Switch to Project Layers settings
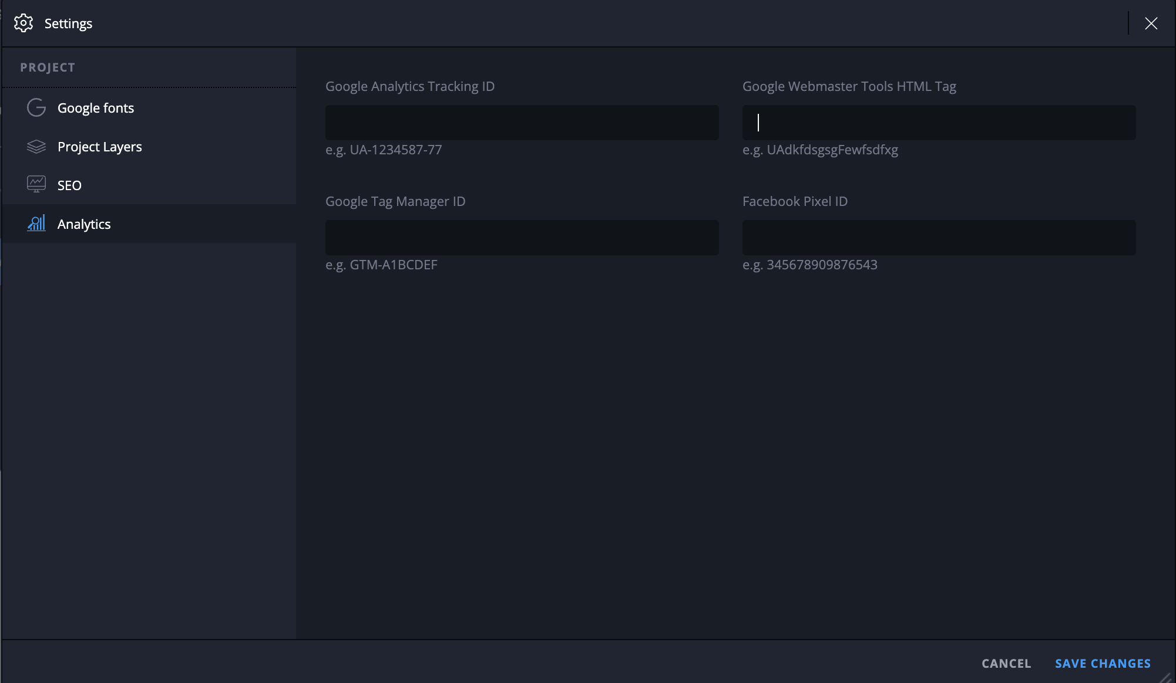Screen dimensions: 1176x683 coord(100,147)
